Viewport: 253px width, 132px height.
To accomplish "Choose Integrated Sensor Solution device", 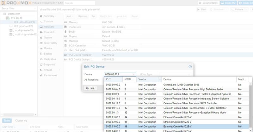I will pos(176,99).
